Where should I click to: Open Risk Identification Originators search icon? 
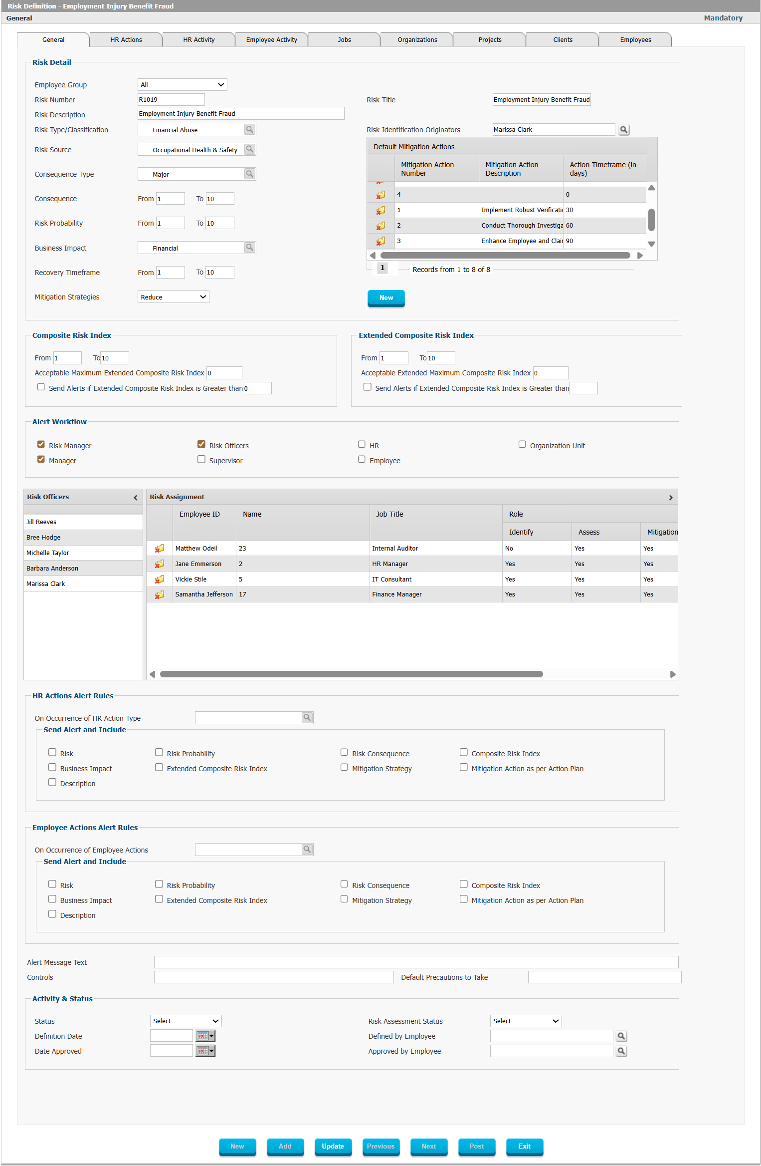tap(623, 130)
